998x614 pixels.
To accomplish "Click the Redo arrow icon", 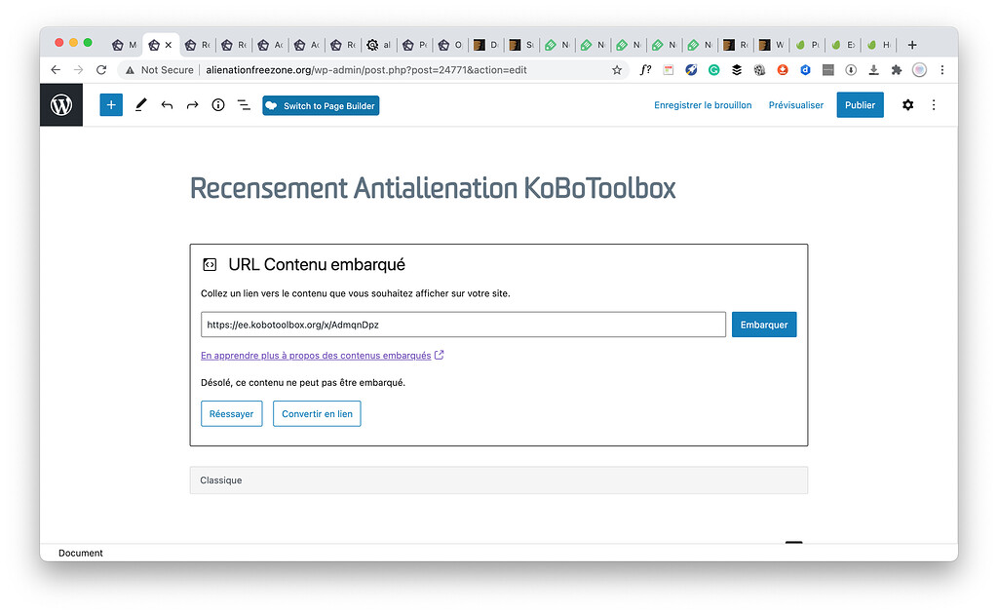I will (x=192, y=104).
